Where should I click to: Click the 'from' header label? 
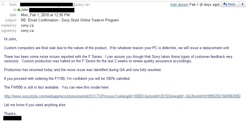pos(13,5)
